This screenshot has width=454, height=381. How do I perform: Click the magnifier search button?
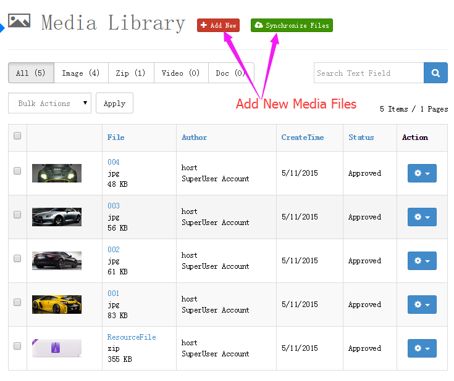tap(435, 73)
